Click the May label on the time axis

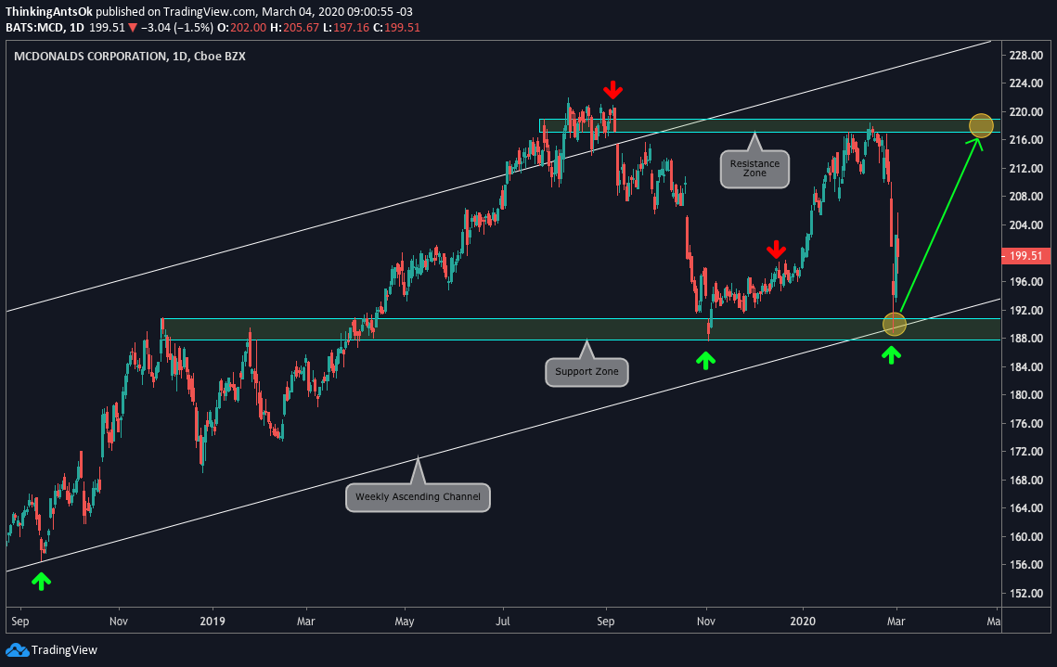point(405,622)
